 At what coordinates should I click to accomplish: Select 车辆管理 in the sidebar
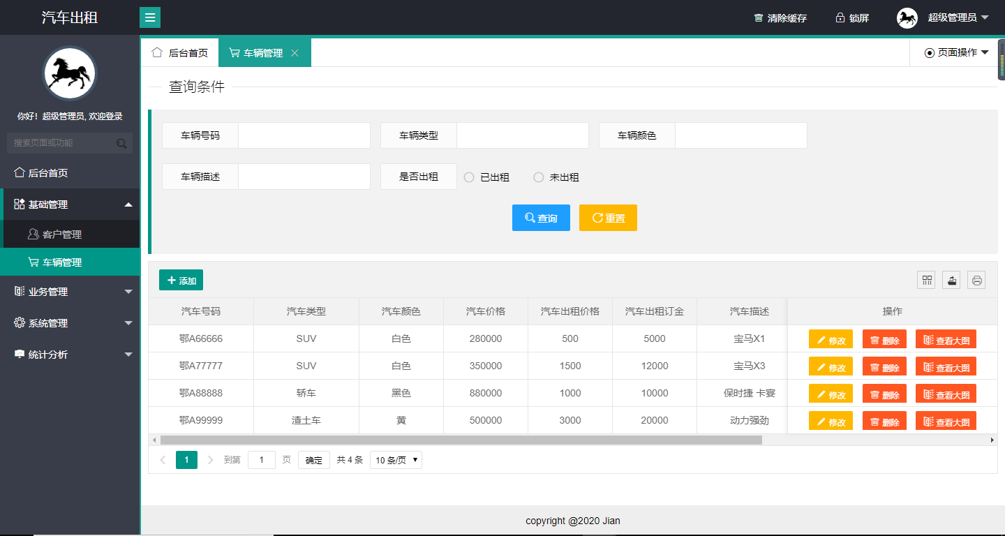70,262
